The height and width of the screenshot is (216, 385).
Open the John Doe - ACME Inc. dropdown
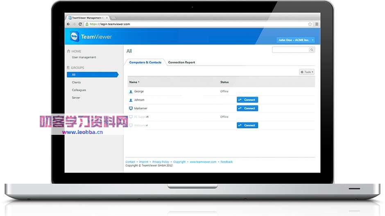296,40
